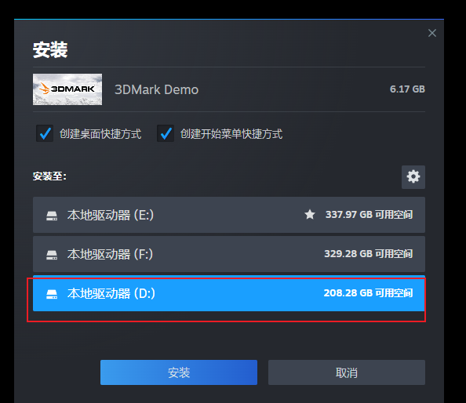
Task: Open install location settings gear
Action: 413,177
